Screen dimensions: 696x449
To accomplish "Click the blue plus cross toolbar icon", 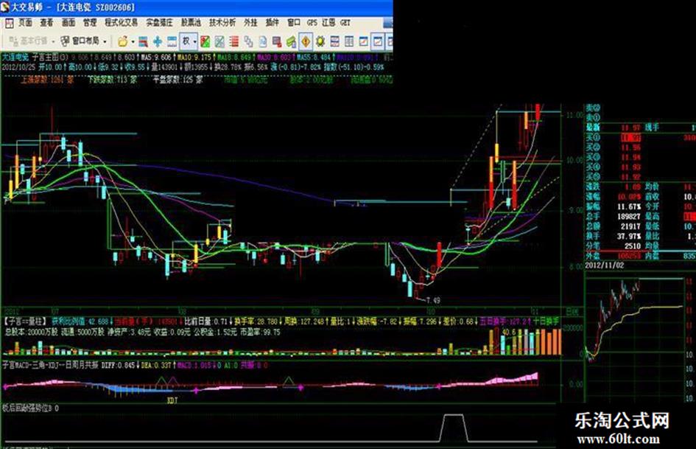I will coord(157,42).
